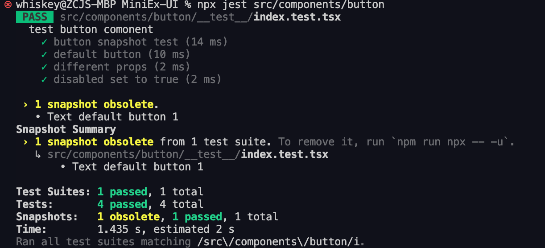The image size is (545, 248).
Task: Click the 'Tests:' label
Action: [35, 204]
